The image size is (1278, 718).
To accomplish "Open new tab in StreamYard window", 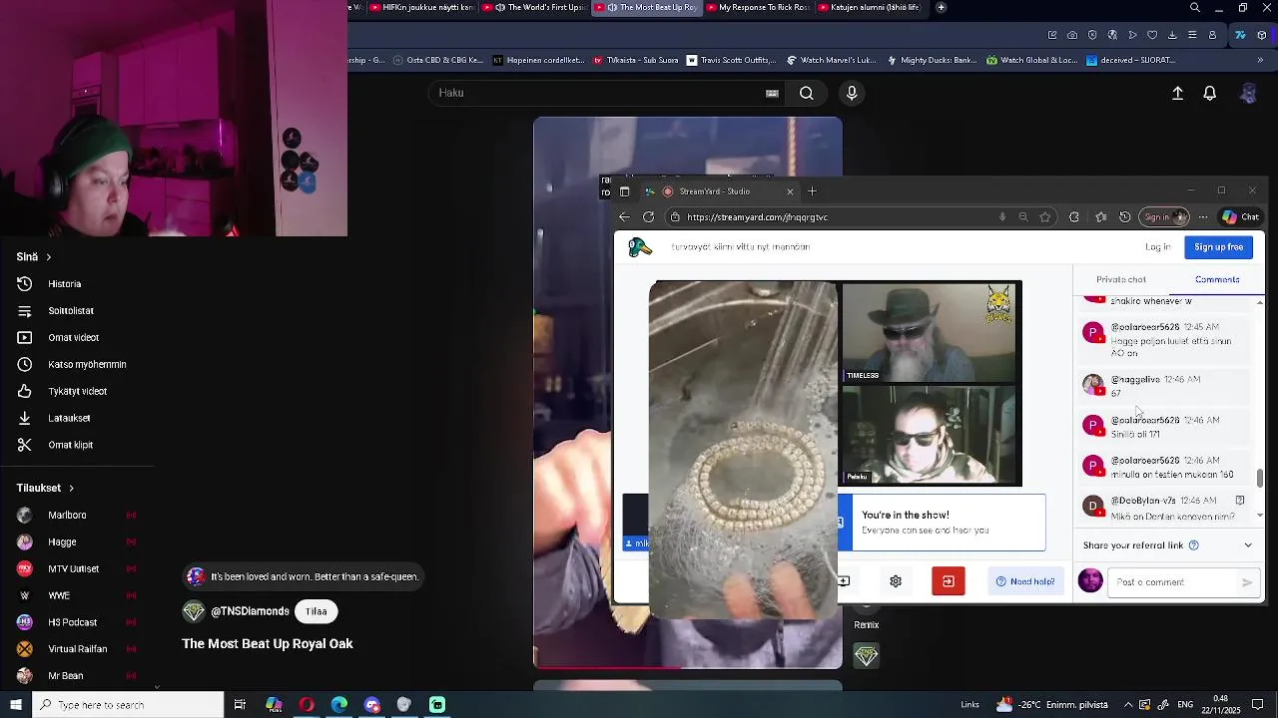I will click(x=812, y=191).
